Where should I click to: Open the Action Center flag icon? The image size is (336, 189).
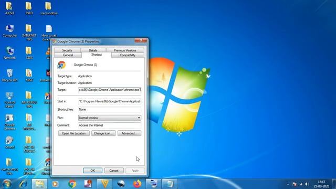[x=295, y=184]
